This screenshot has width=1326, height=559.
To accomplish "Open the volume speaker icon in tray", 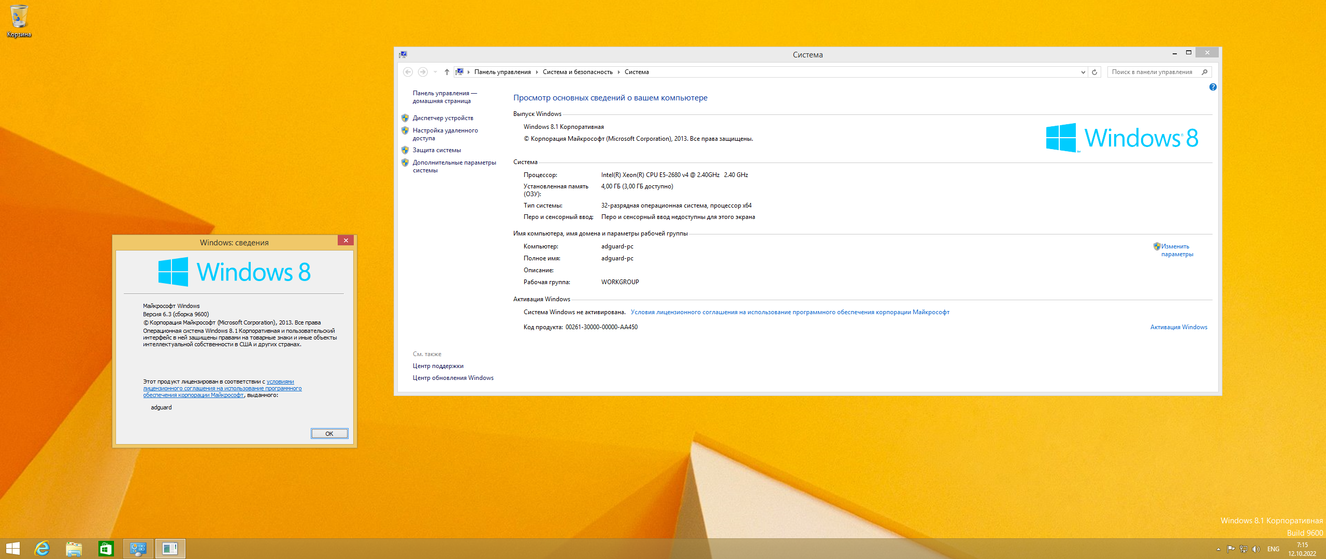I will pyautogui.click(x=1256, y=549).
